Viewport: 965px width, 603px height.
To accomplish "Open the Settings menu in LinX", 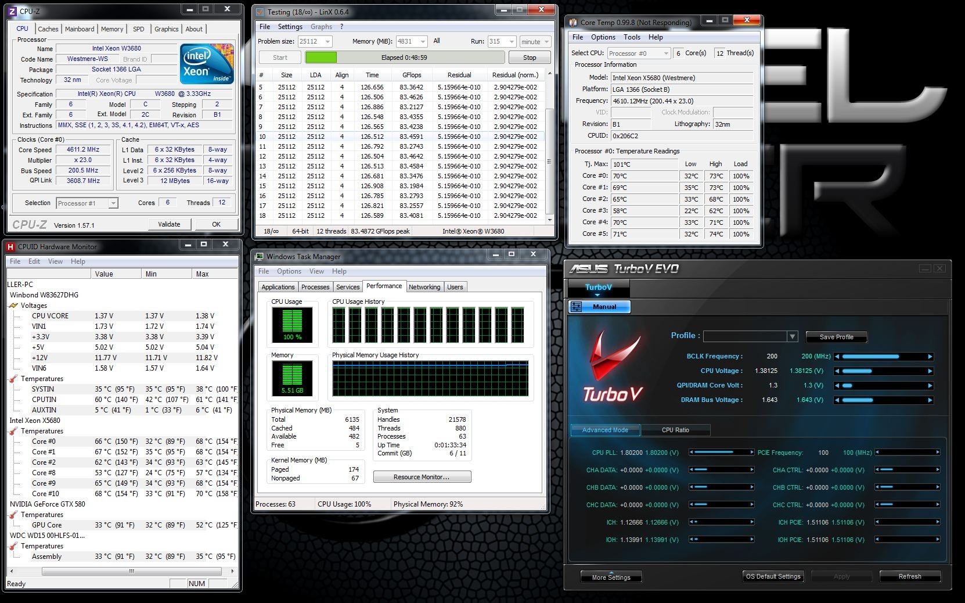I will point(290,27).
